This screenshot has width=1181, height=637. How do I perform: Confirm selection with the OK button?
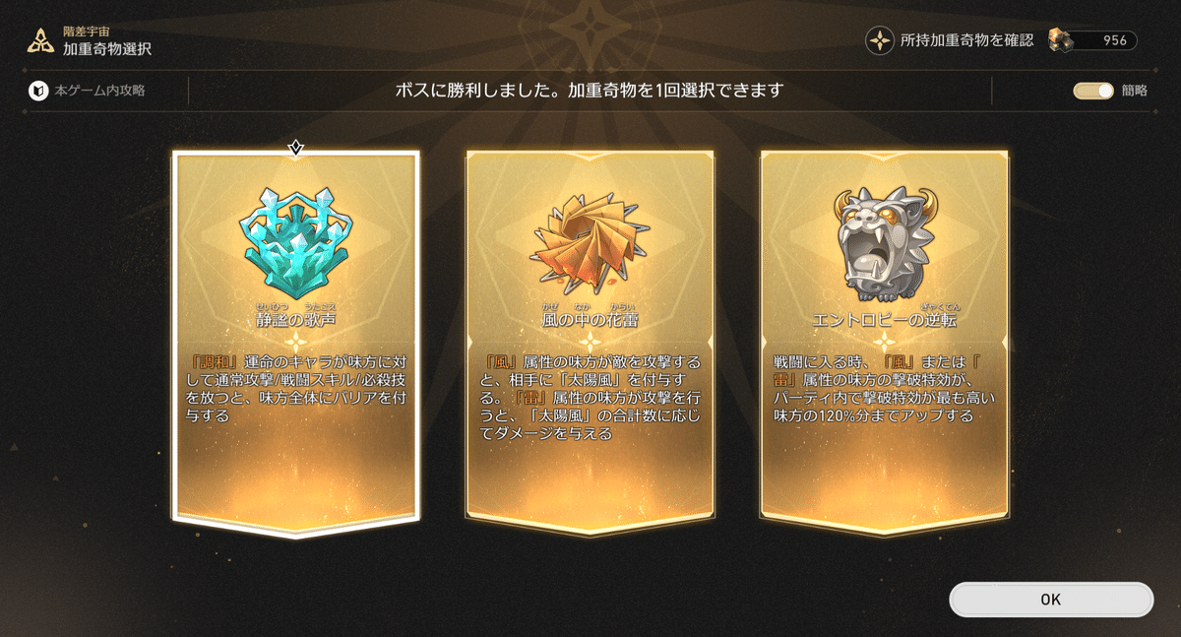point(1050,600)
